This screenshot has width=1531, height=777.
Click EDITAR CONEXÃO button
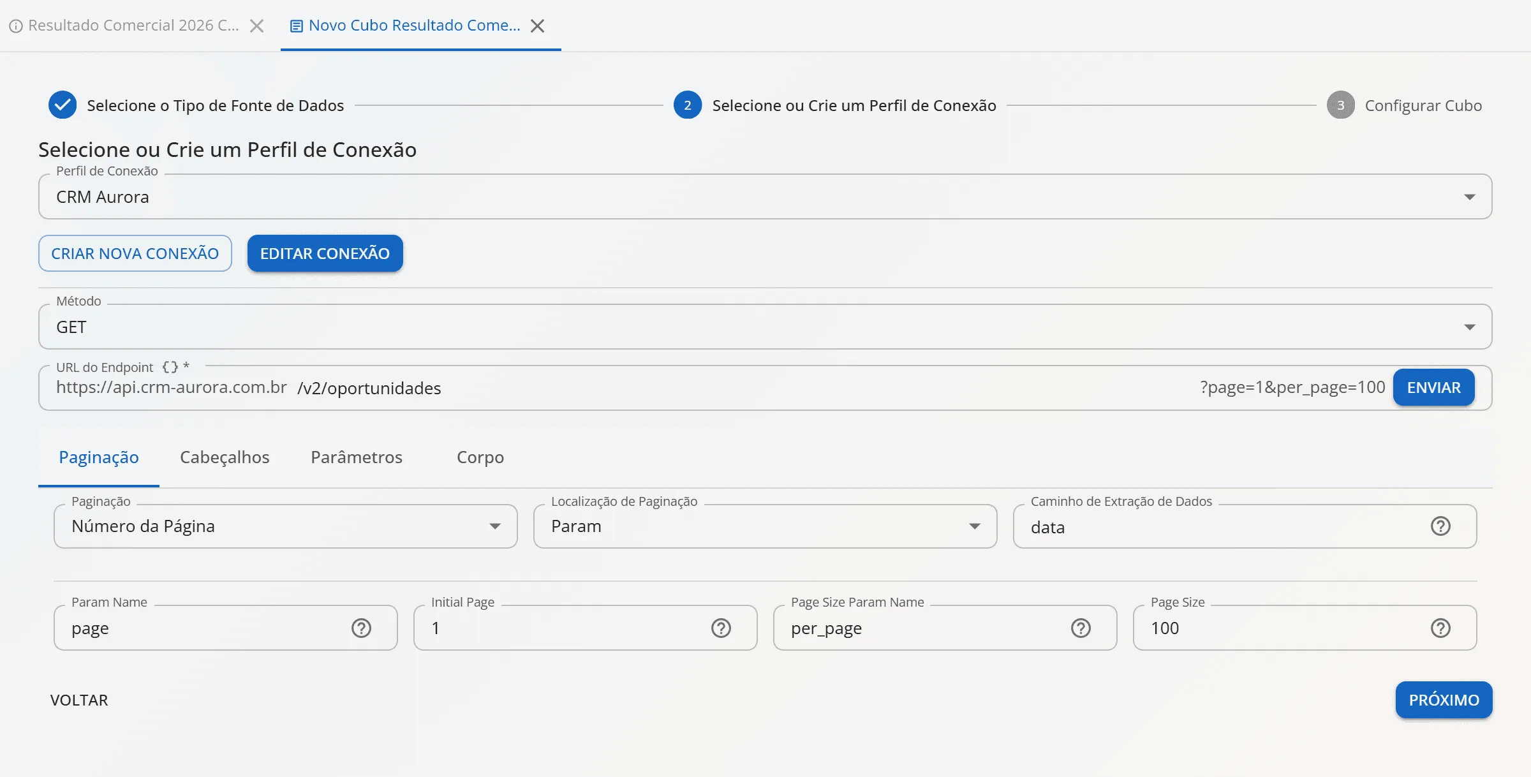[x=325, y=253]
